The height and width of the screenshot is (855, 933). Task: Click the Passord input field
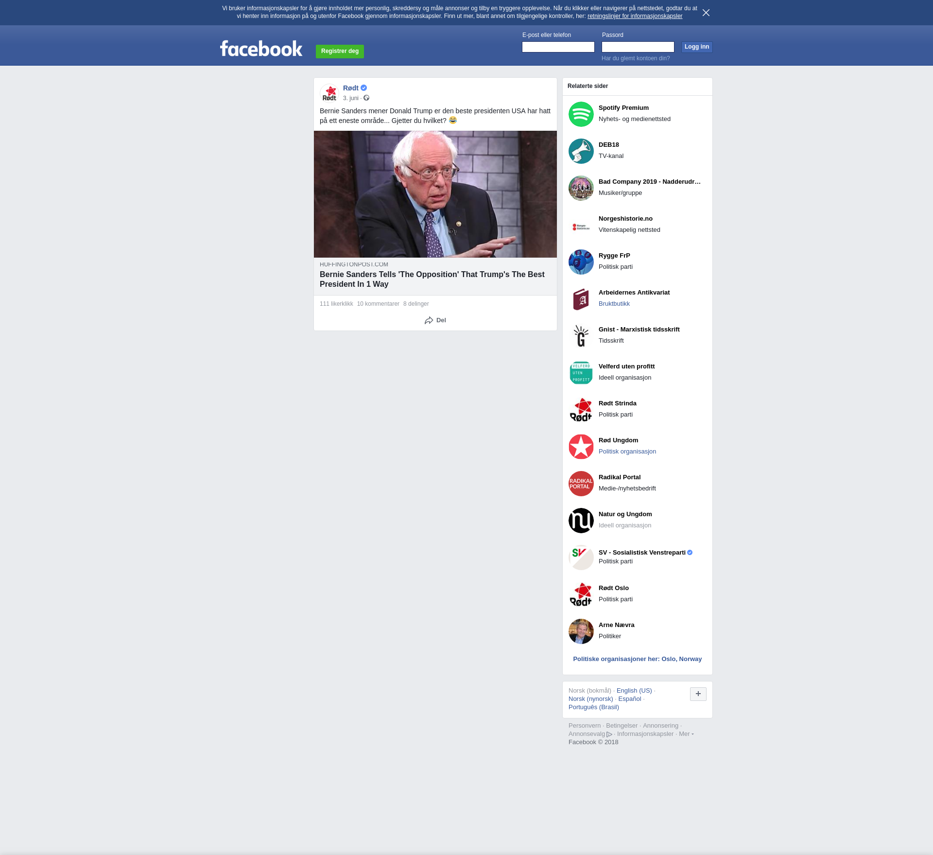pos(638,47)
